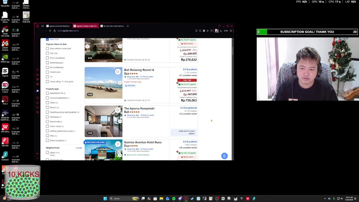
Task: Open Spotify from the taskbar
Action: 174,199
